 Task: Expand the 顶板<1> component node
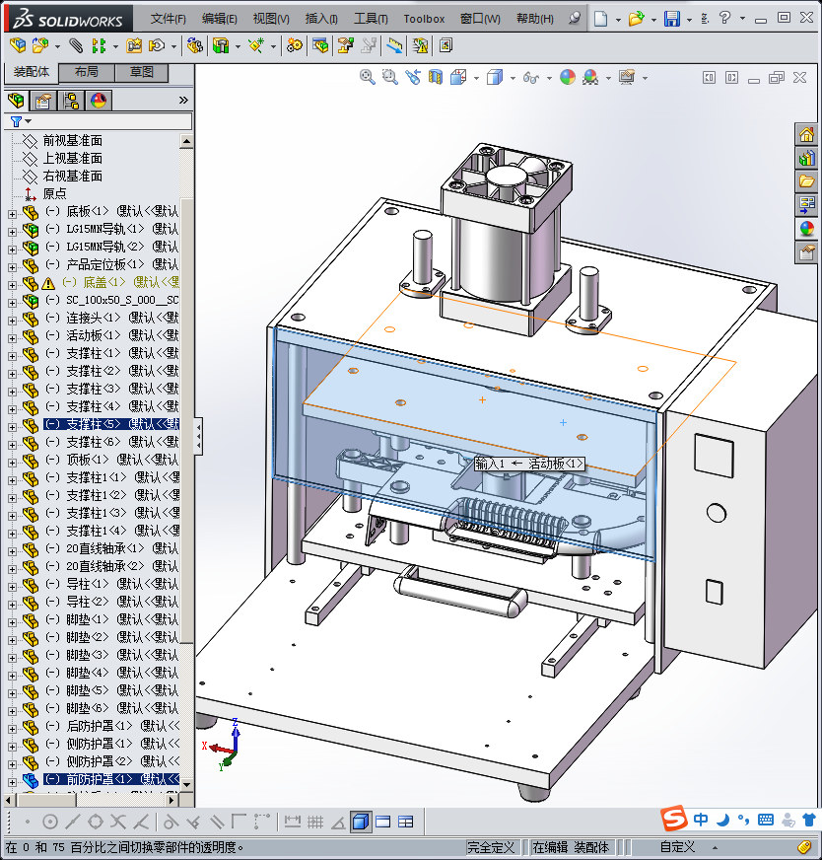click(12, 461)
